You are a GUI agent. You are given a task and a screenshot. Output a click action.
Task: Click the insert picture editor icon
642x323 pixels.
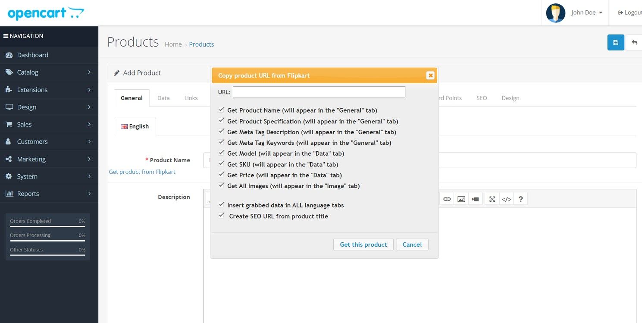(461, 199)
